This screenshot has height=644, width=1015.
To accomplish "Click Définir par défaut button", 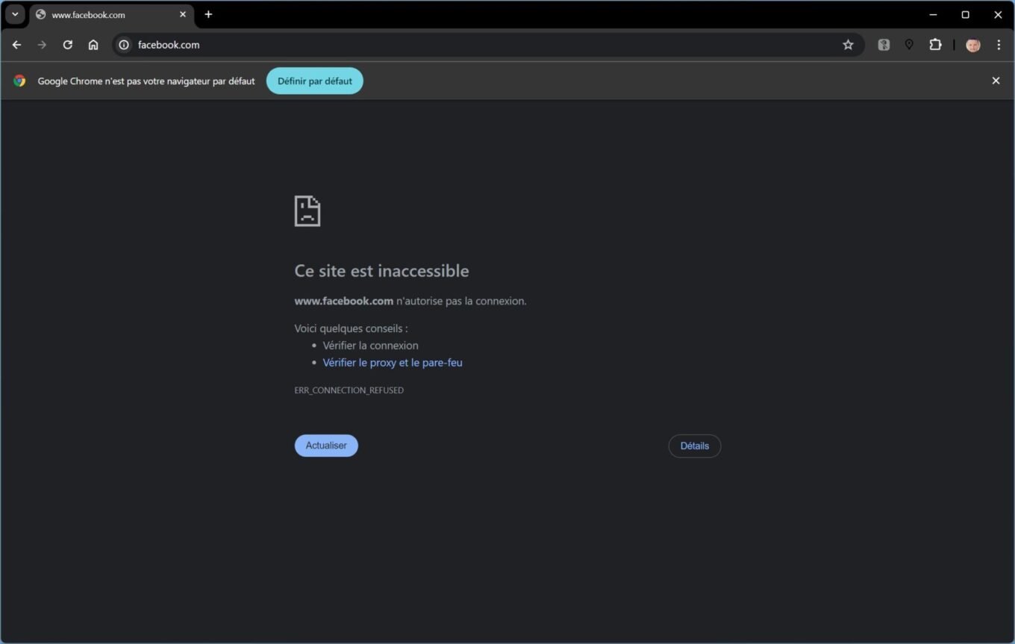I will 315,81.
